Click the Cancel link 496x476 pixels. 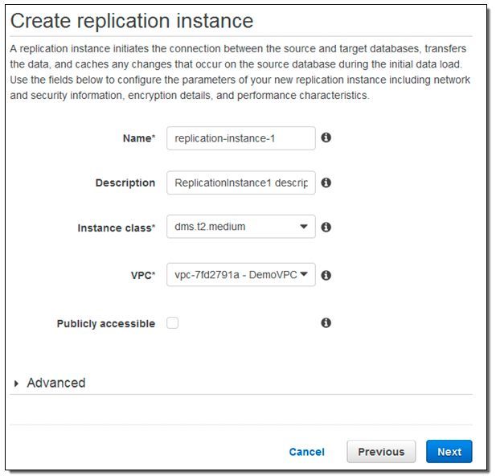coord(307,452)
